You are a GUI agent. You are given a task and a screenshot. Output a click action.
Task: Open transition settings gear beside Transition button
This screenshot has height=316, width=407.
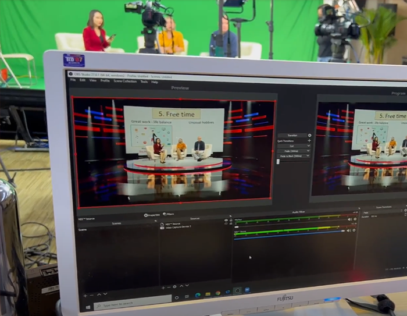point(309,136)
